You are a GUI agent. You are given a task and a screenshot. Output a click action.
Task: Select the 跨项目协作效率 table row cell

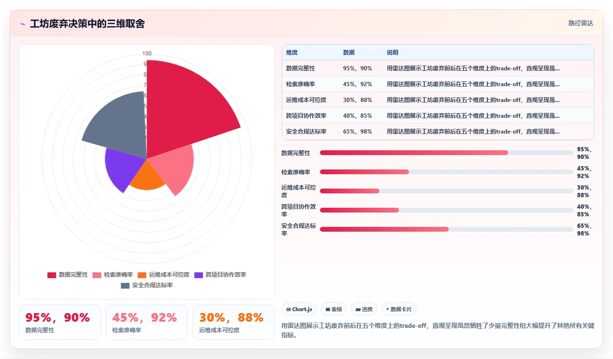pyautogui.click(x=310, y=116)
